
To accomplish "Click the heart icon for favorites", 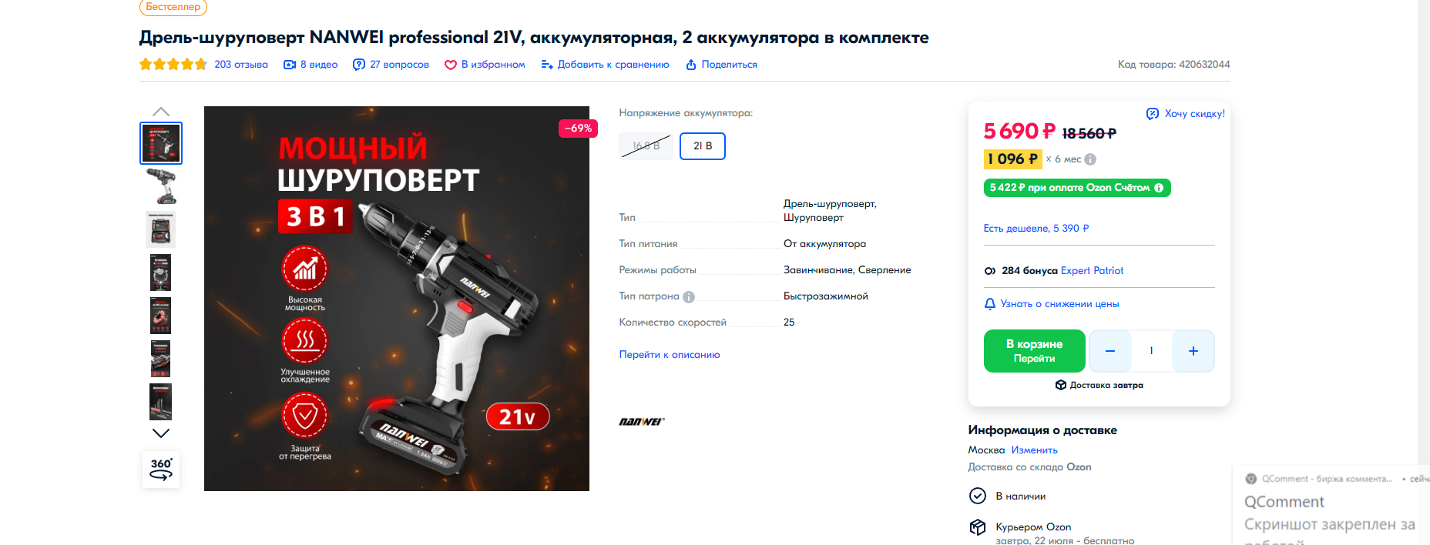I will click(x=451, y=65).
